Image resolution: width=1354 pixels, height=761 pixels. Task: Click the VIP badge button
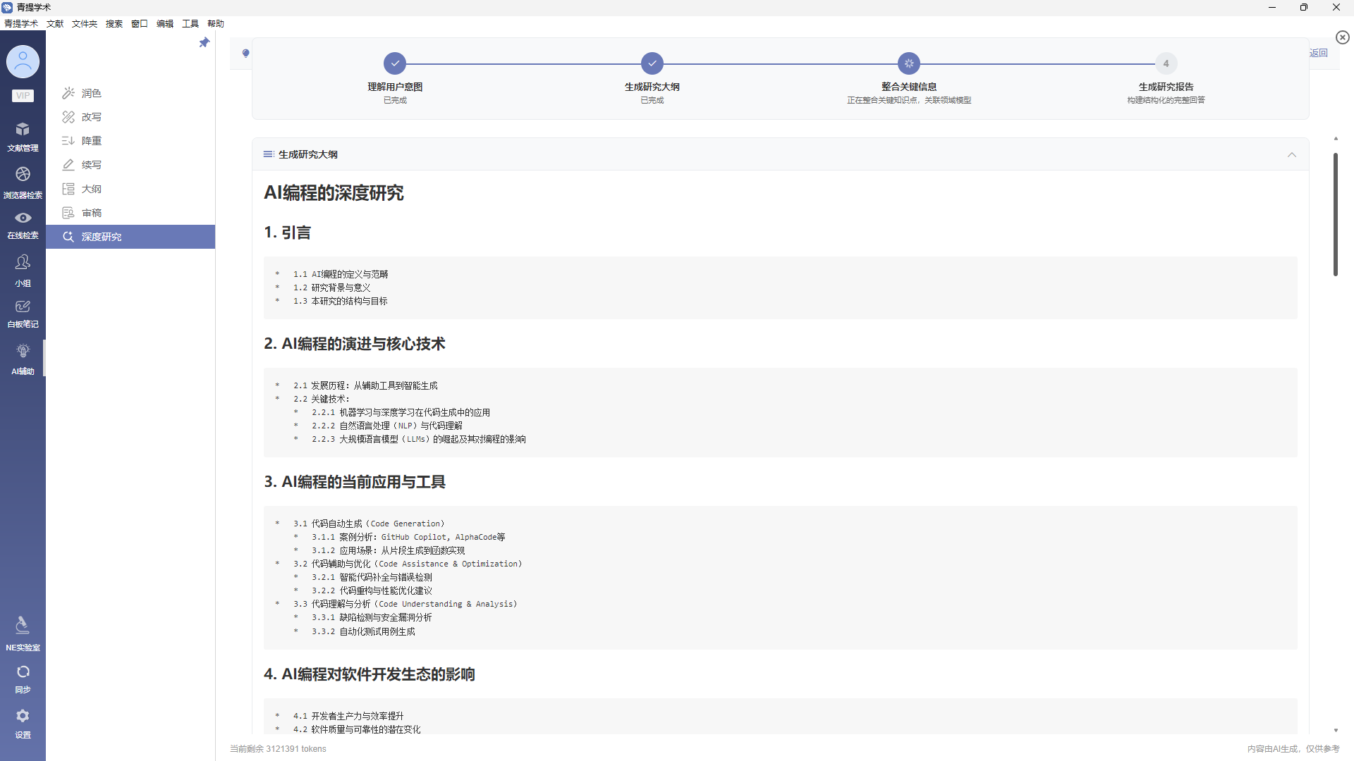point(23,96)
